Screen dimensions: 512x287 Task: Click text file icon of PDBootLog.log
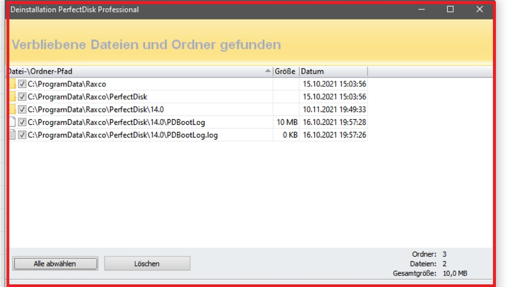tap(12, 135)
